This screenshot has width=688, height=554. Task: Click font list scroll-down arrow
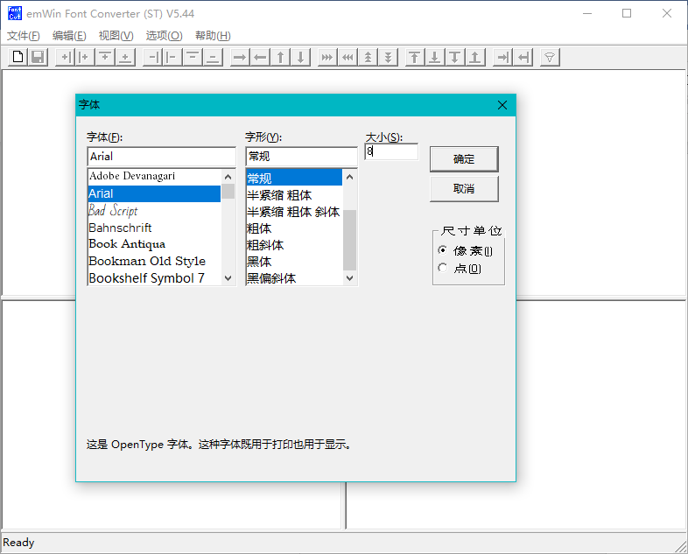pos(228,278)
